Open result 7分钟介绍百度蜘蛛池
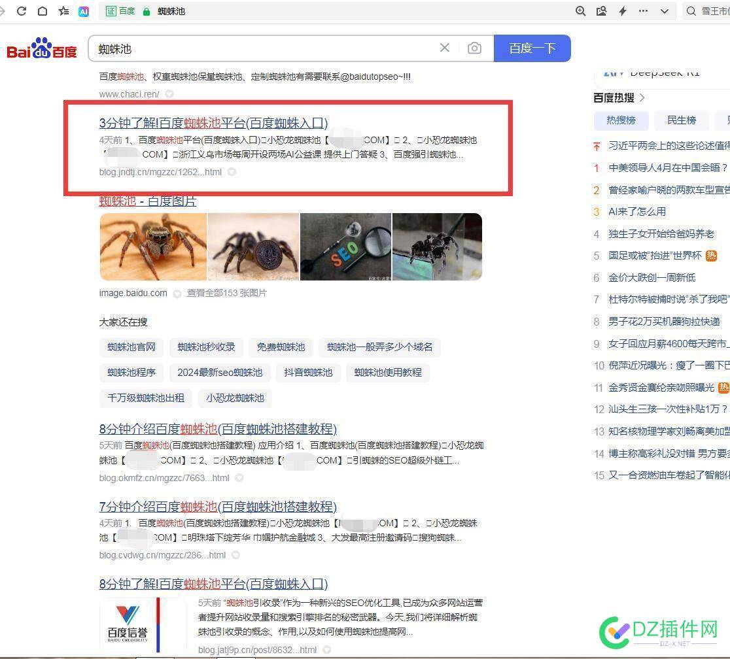 [x=218, y=507]
